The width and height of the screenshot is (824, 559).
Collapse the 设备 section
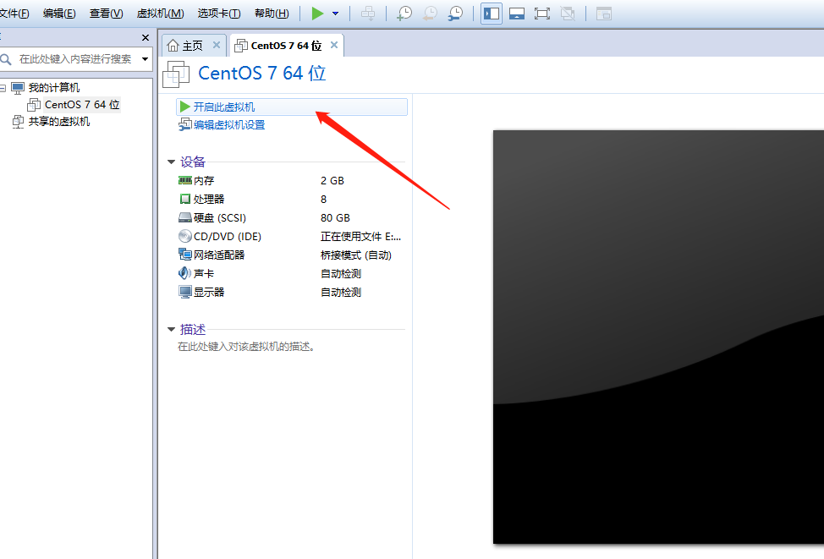pyautogui.click(x=171, y=162)
